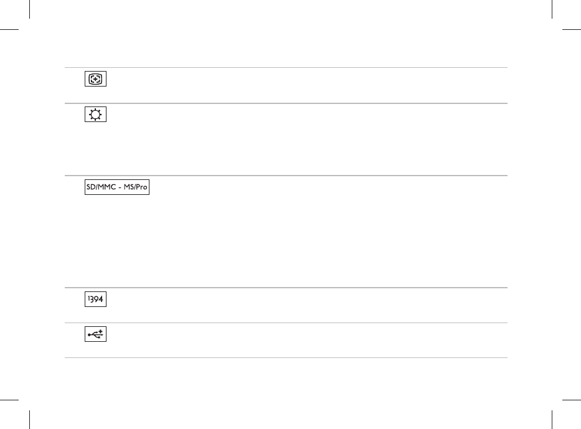Click divider between camera and brightness icons
The image size is (581, 429).
coord(286,103)
